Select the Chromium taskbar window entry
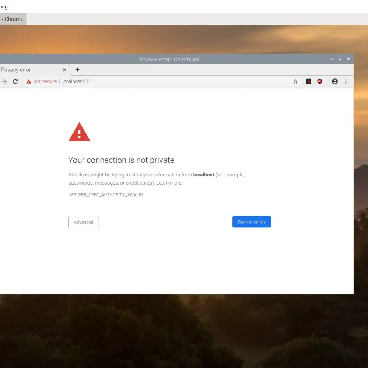This screenshot has height=368, width=368. 13,19
